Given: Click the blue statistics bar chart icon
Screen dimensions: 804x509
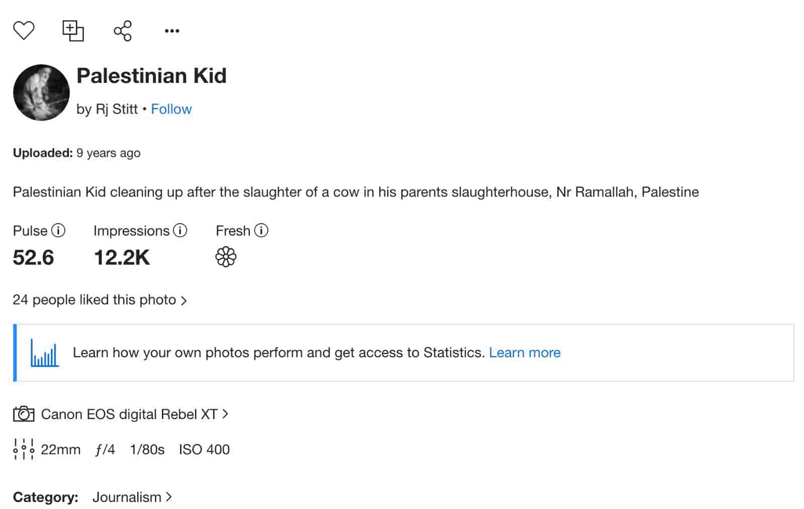Looking at the screenshot, I should [45, 353].
